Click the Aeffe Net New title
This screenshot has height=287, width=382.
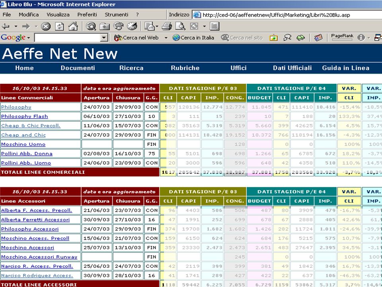[x=60, y=53]
